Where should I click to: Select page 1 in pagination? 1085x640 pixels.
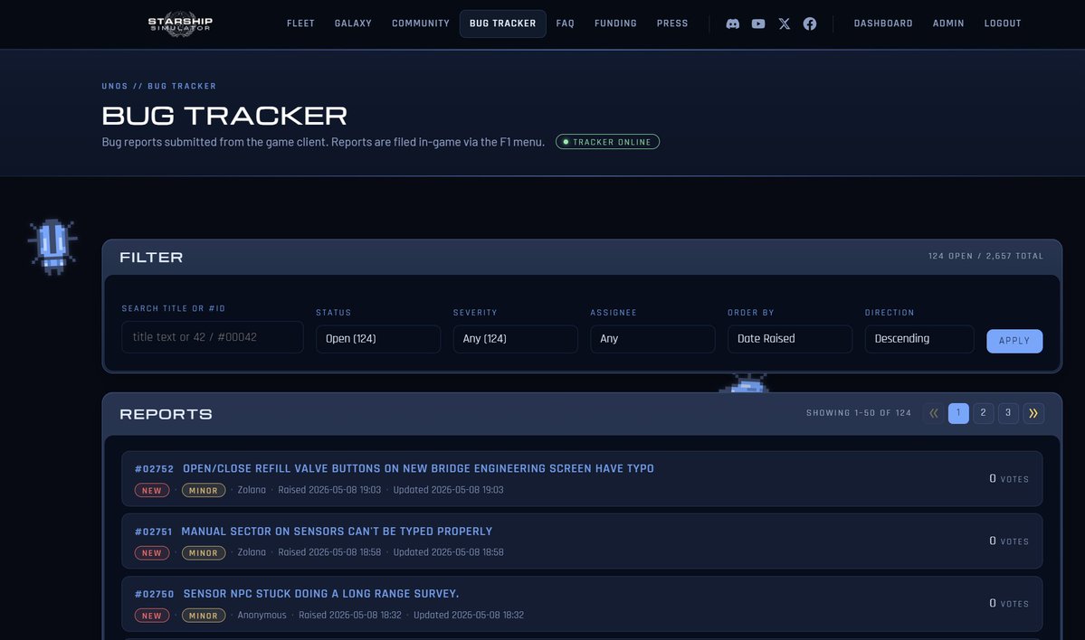click(x=958, y=413)
